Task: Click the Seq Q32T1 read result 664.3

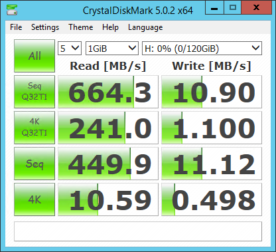Action: point(108,92)
